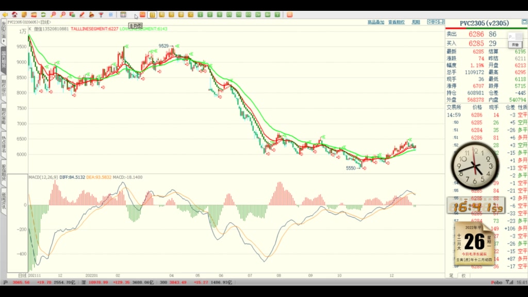Screen dimensions: 528x297
Task: Click the zoom in magnifier icon
Action: point(53,15)
